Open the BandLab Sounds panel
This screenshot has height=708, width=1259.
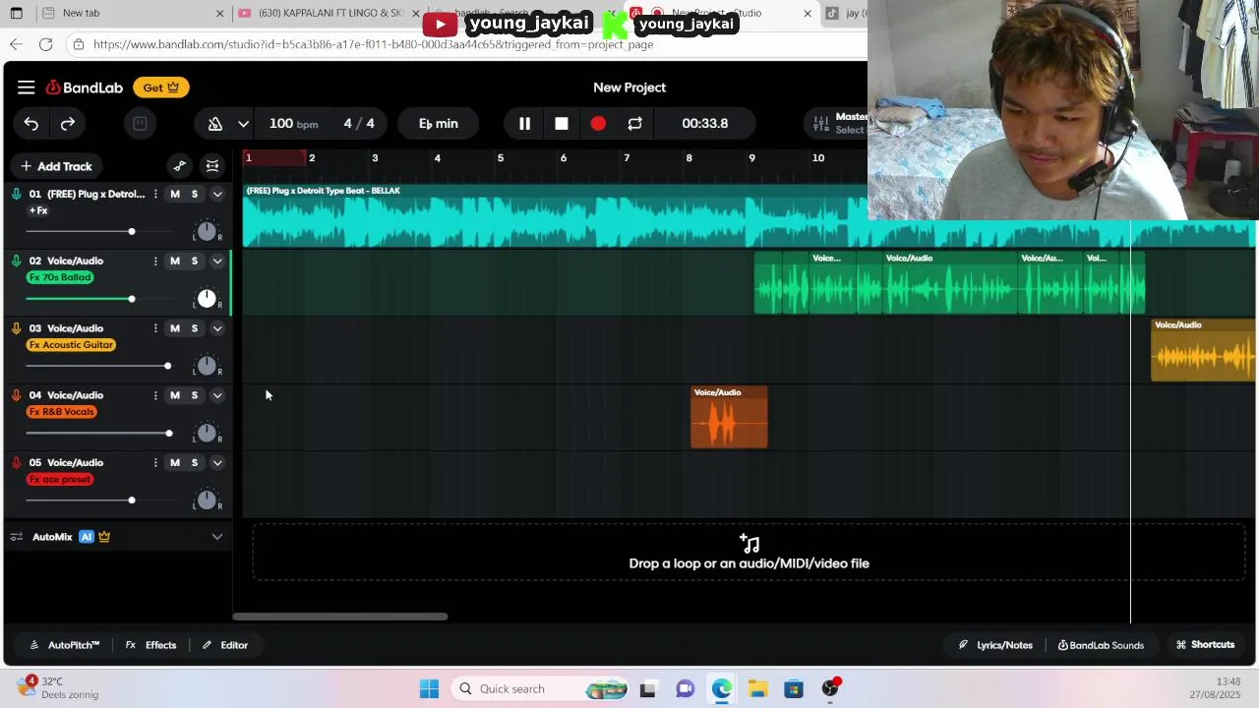(x=1101, y=645)
